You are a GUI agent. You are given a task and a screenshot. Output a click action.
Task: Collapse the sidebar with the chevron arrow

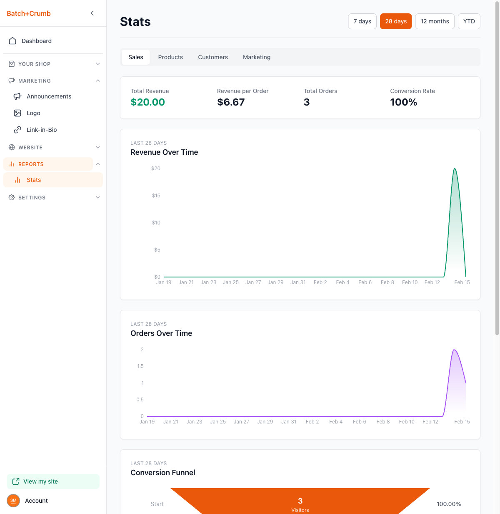click(x=92, y=13)
